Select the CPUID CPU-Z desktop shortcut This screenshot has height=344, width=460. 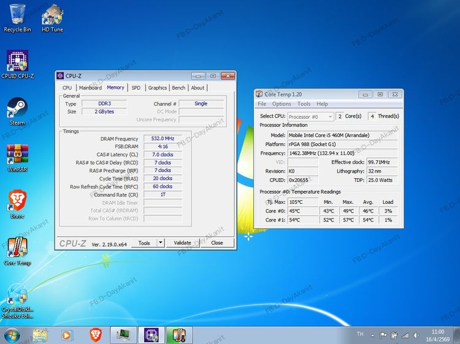coord(17,64)
